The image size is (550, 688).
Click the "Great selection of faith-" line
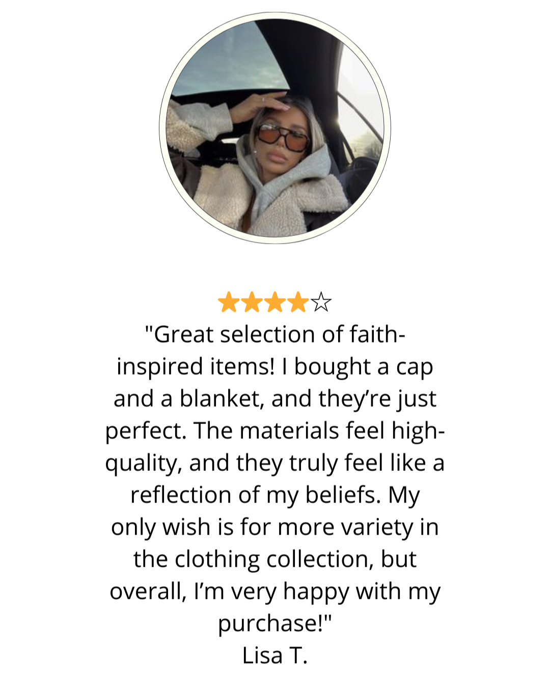pos(275,335)
